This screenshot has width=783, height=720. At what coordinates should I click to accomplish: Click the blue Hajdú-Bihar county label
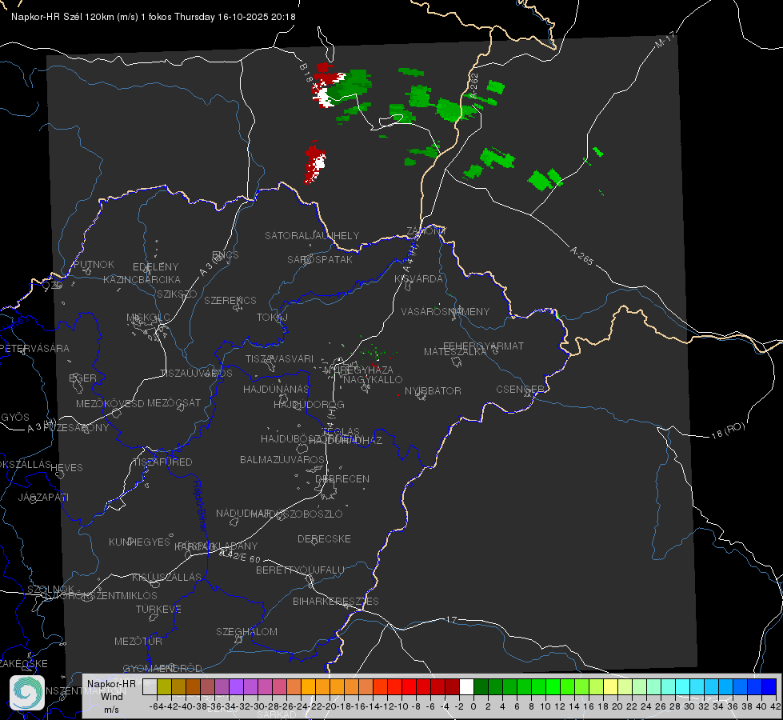pos(200,506)
